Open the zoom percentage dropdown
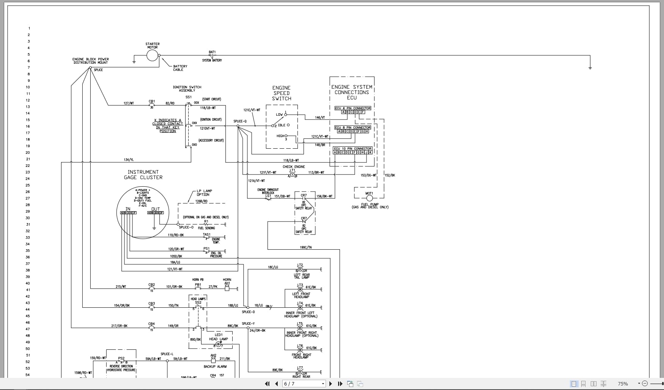Image resolution: width=664 pixels, height=390 pixels. point(639,384)
